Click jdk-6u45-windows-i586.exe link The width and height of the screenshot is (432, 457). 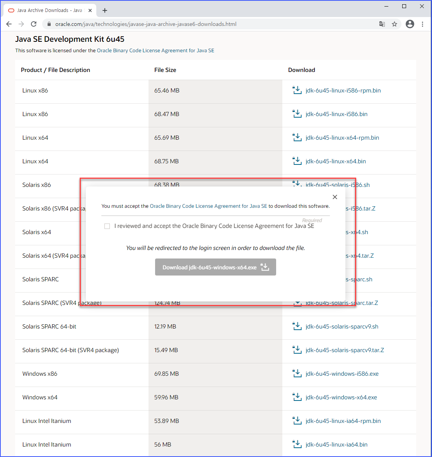point(342,374)
